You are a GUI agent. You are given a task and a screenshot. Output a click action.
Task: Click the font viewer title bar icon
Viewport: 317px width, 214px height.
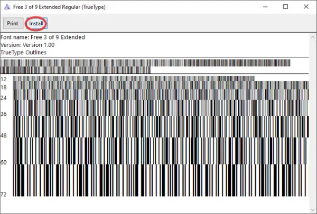pos(7,7)
